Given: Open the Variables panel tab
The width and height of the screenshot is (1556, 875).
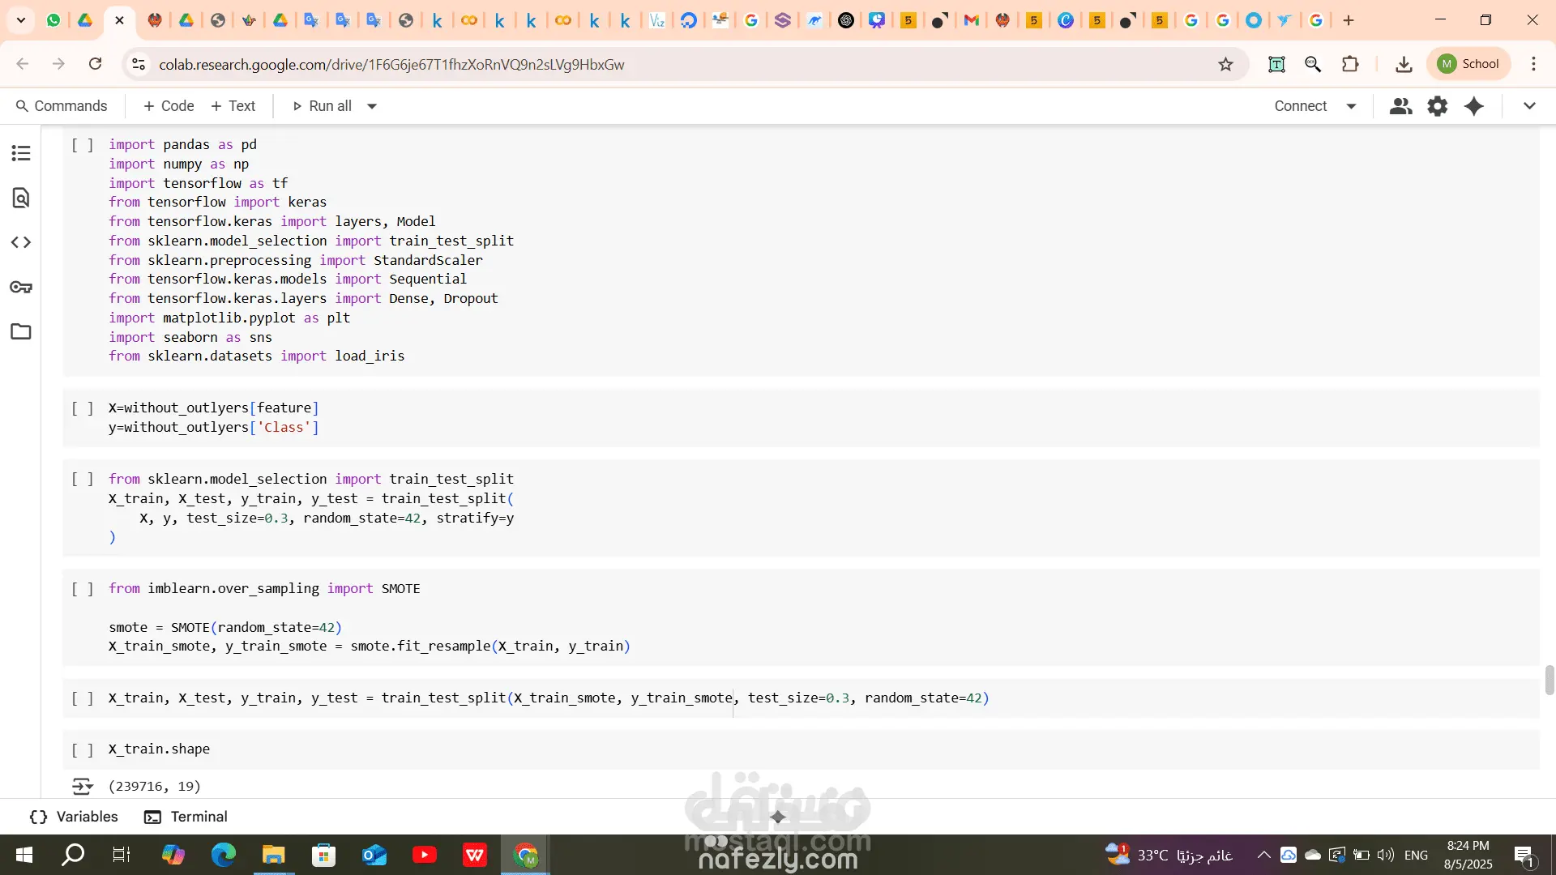Looking at the screenshot, I should pyautogui.click(x=74, y=817).
